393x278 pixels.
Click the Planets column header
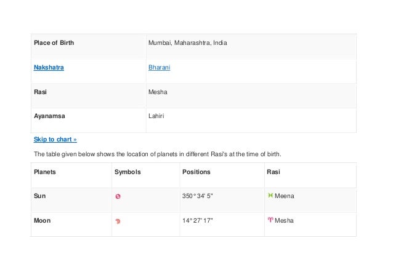(44, 172)
